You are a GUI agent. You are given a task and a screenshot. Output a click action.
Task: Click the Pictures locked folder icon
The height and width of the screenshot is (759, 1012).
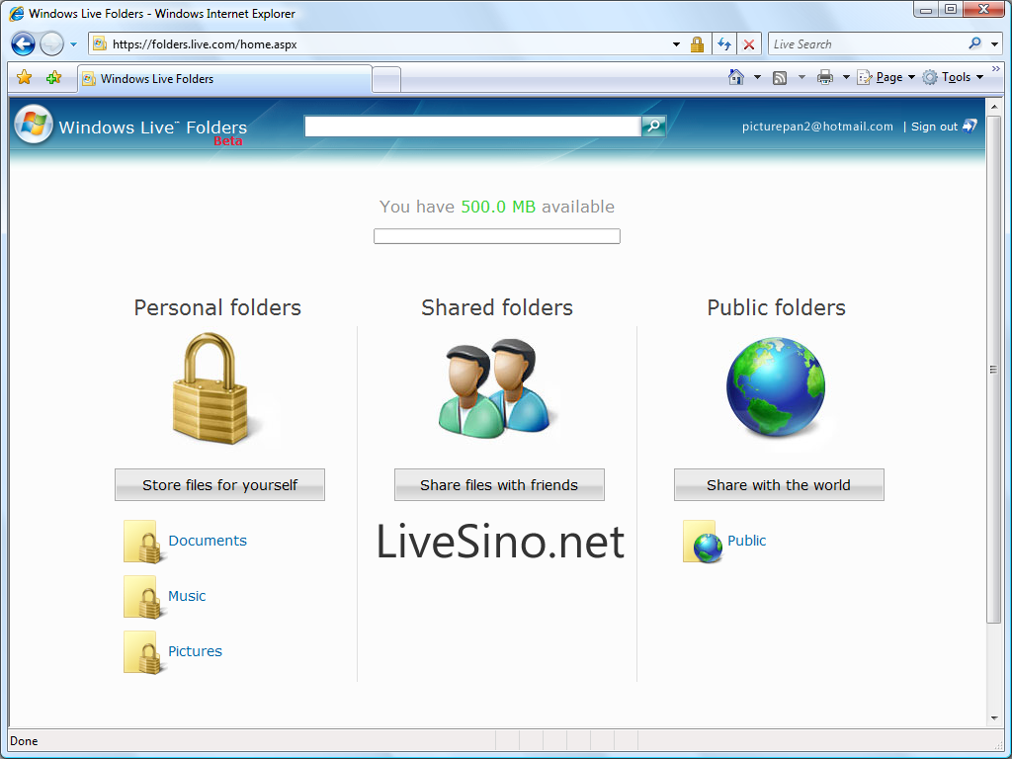(142, 652)
